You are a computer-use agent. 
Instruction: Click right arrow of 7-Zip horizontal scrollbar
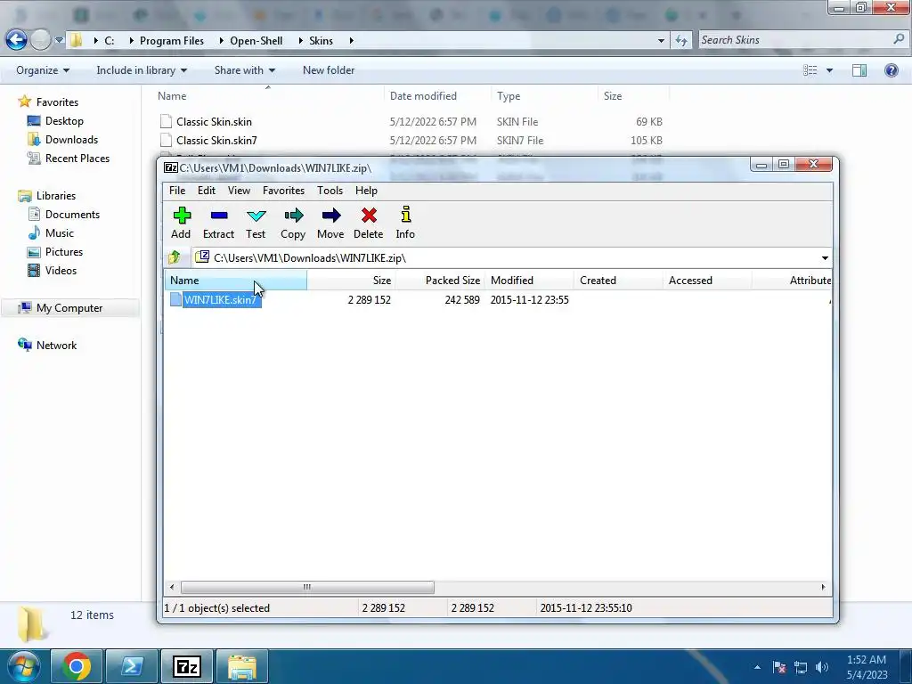coord(823,587)
